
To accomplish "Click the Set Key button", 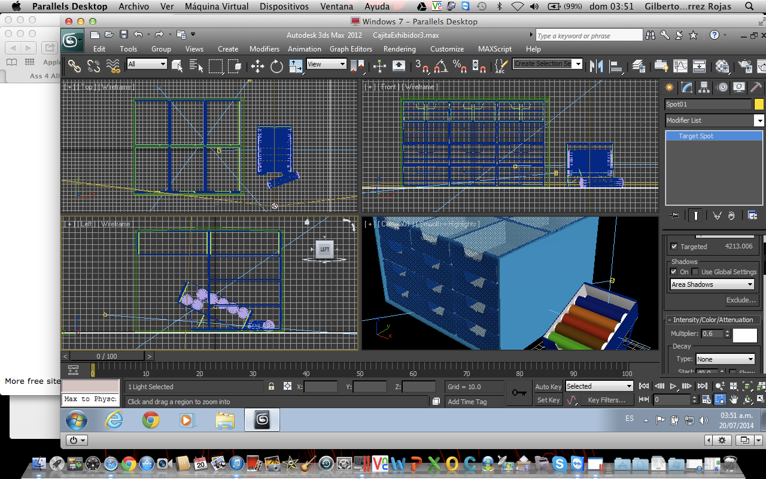I will pyautogui.click(x=548, y=400).
